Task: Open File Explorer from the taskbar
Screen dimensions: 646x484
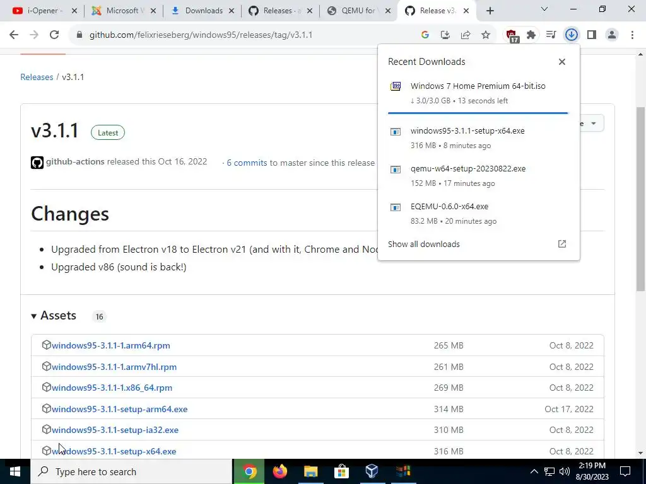Action: coord(311,471)
